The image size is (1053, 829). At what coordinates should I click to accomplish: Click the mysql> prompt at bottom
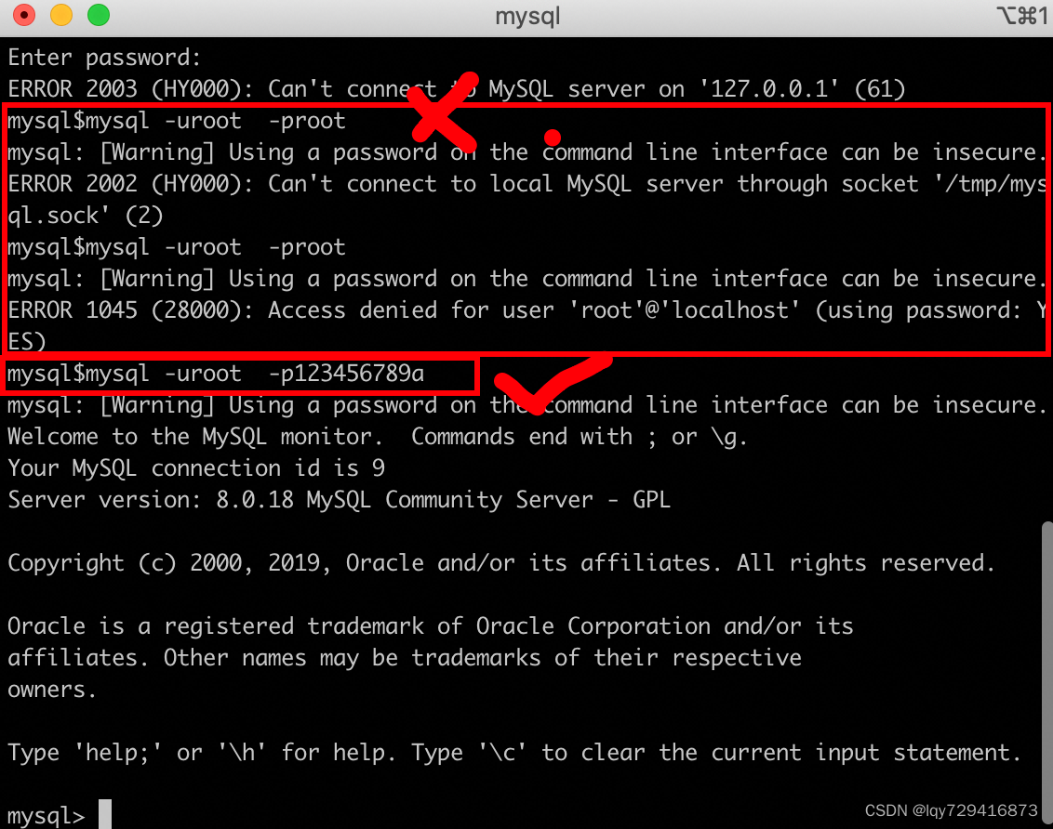click(x=44, y=814)
